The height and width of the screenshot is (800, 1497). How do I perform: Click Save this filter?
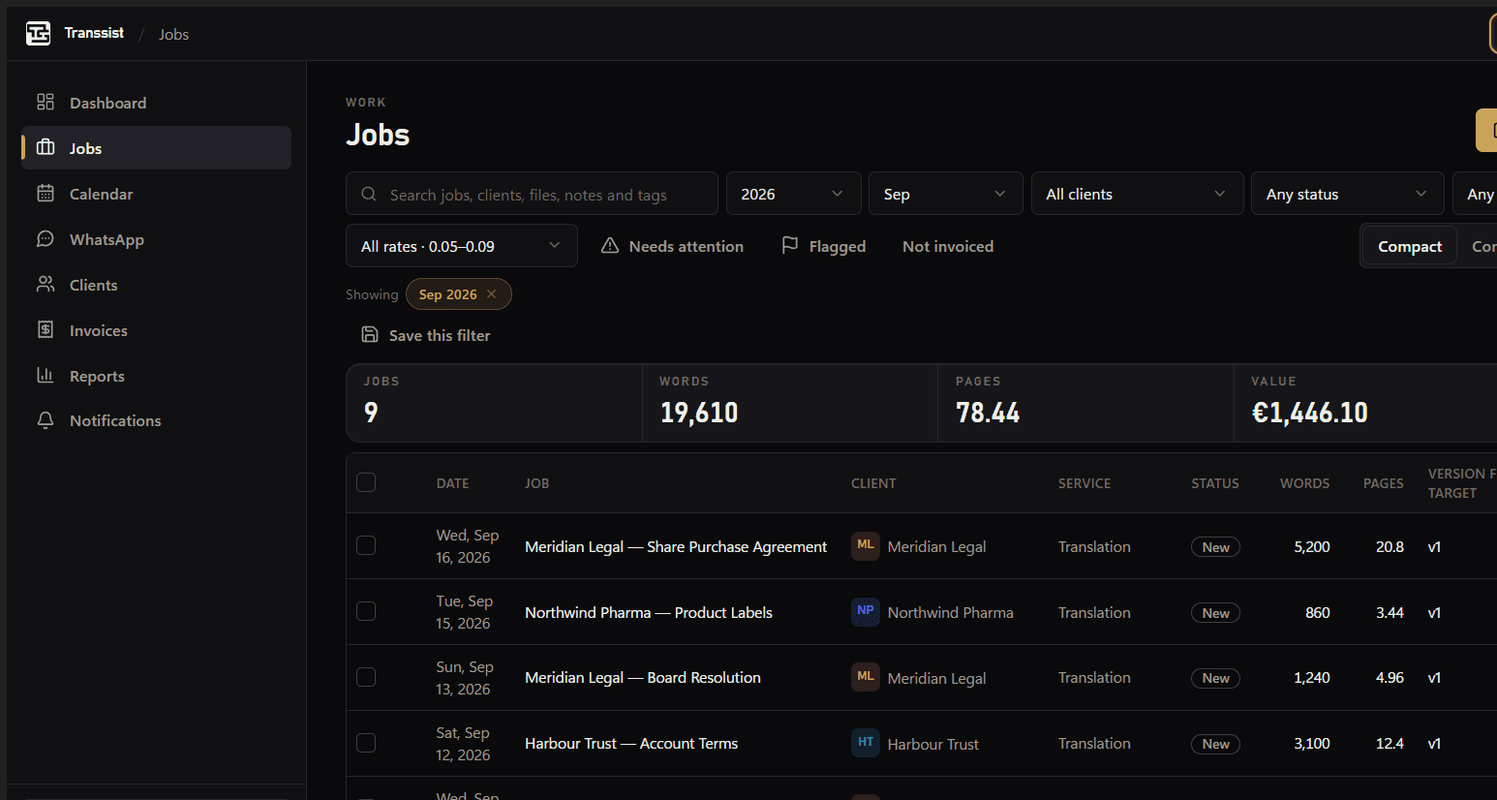pos(426,335)
